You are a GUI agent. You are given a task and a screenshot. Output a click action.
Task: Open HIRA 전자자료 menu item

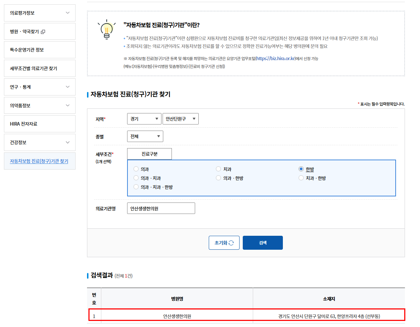click(40, 124)
